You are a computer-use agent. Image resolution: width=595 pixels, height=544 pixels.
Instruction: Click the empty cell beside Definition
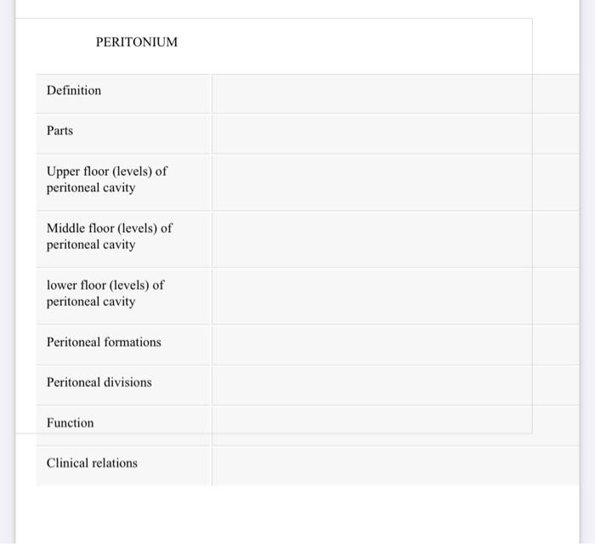click(x=396, y=93)
